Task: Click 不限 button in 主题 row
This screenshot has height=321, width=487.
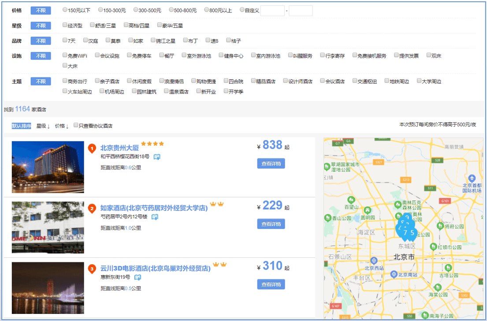Action: tap(41, 81)
